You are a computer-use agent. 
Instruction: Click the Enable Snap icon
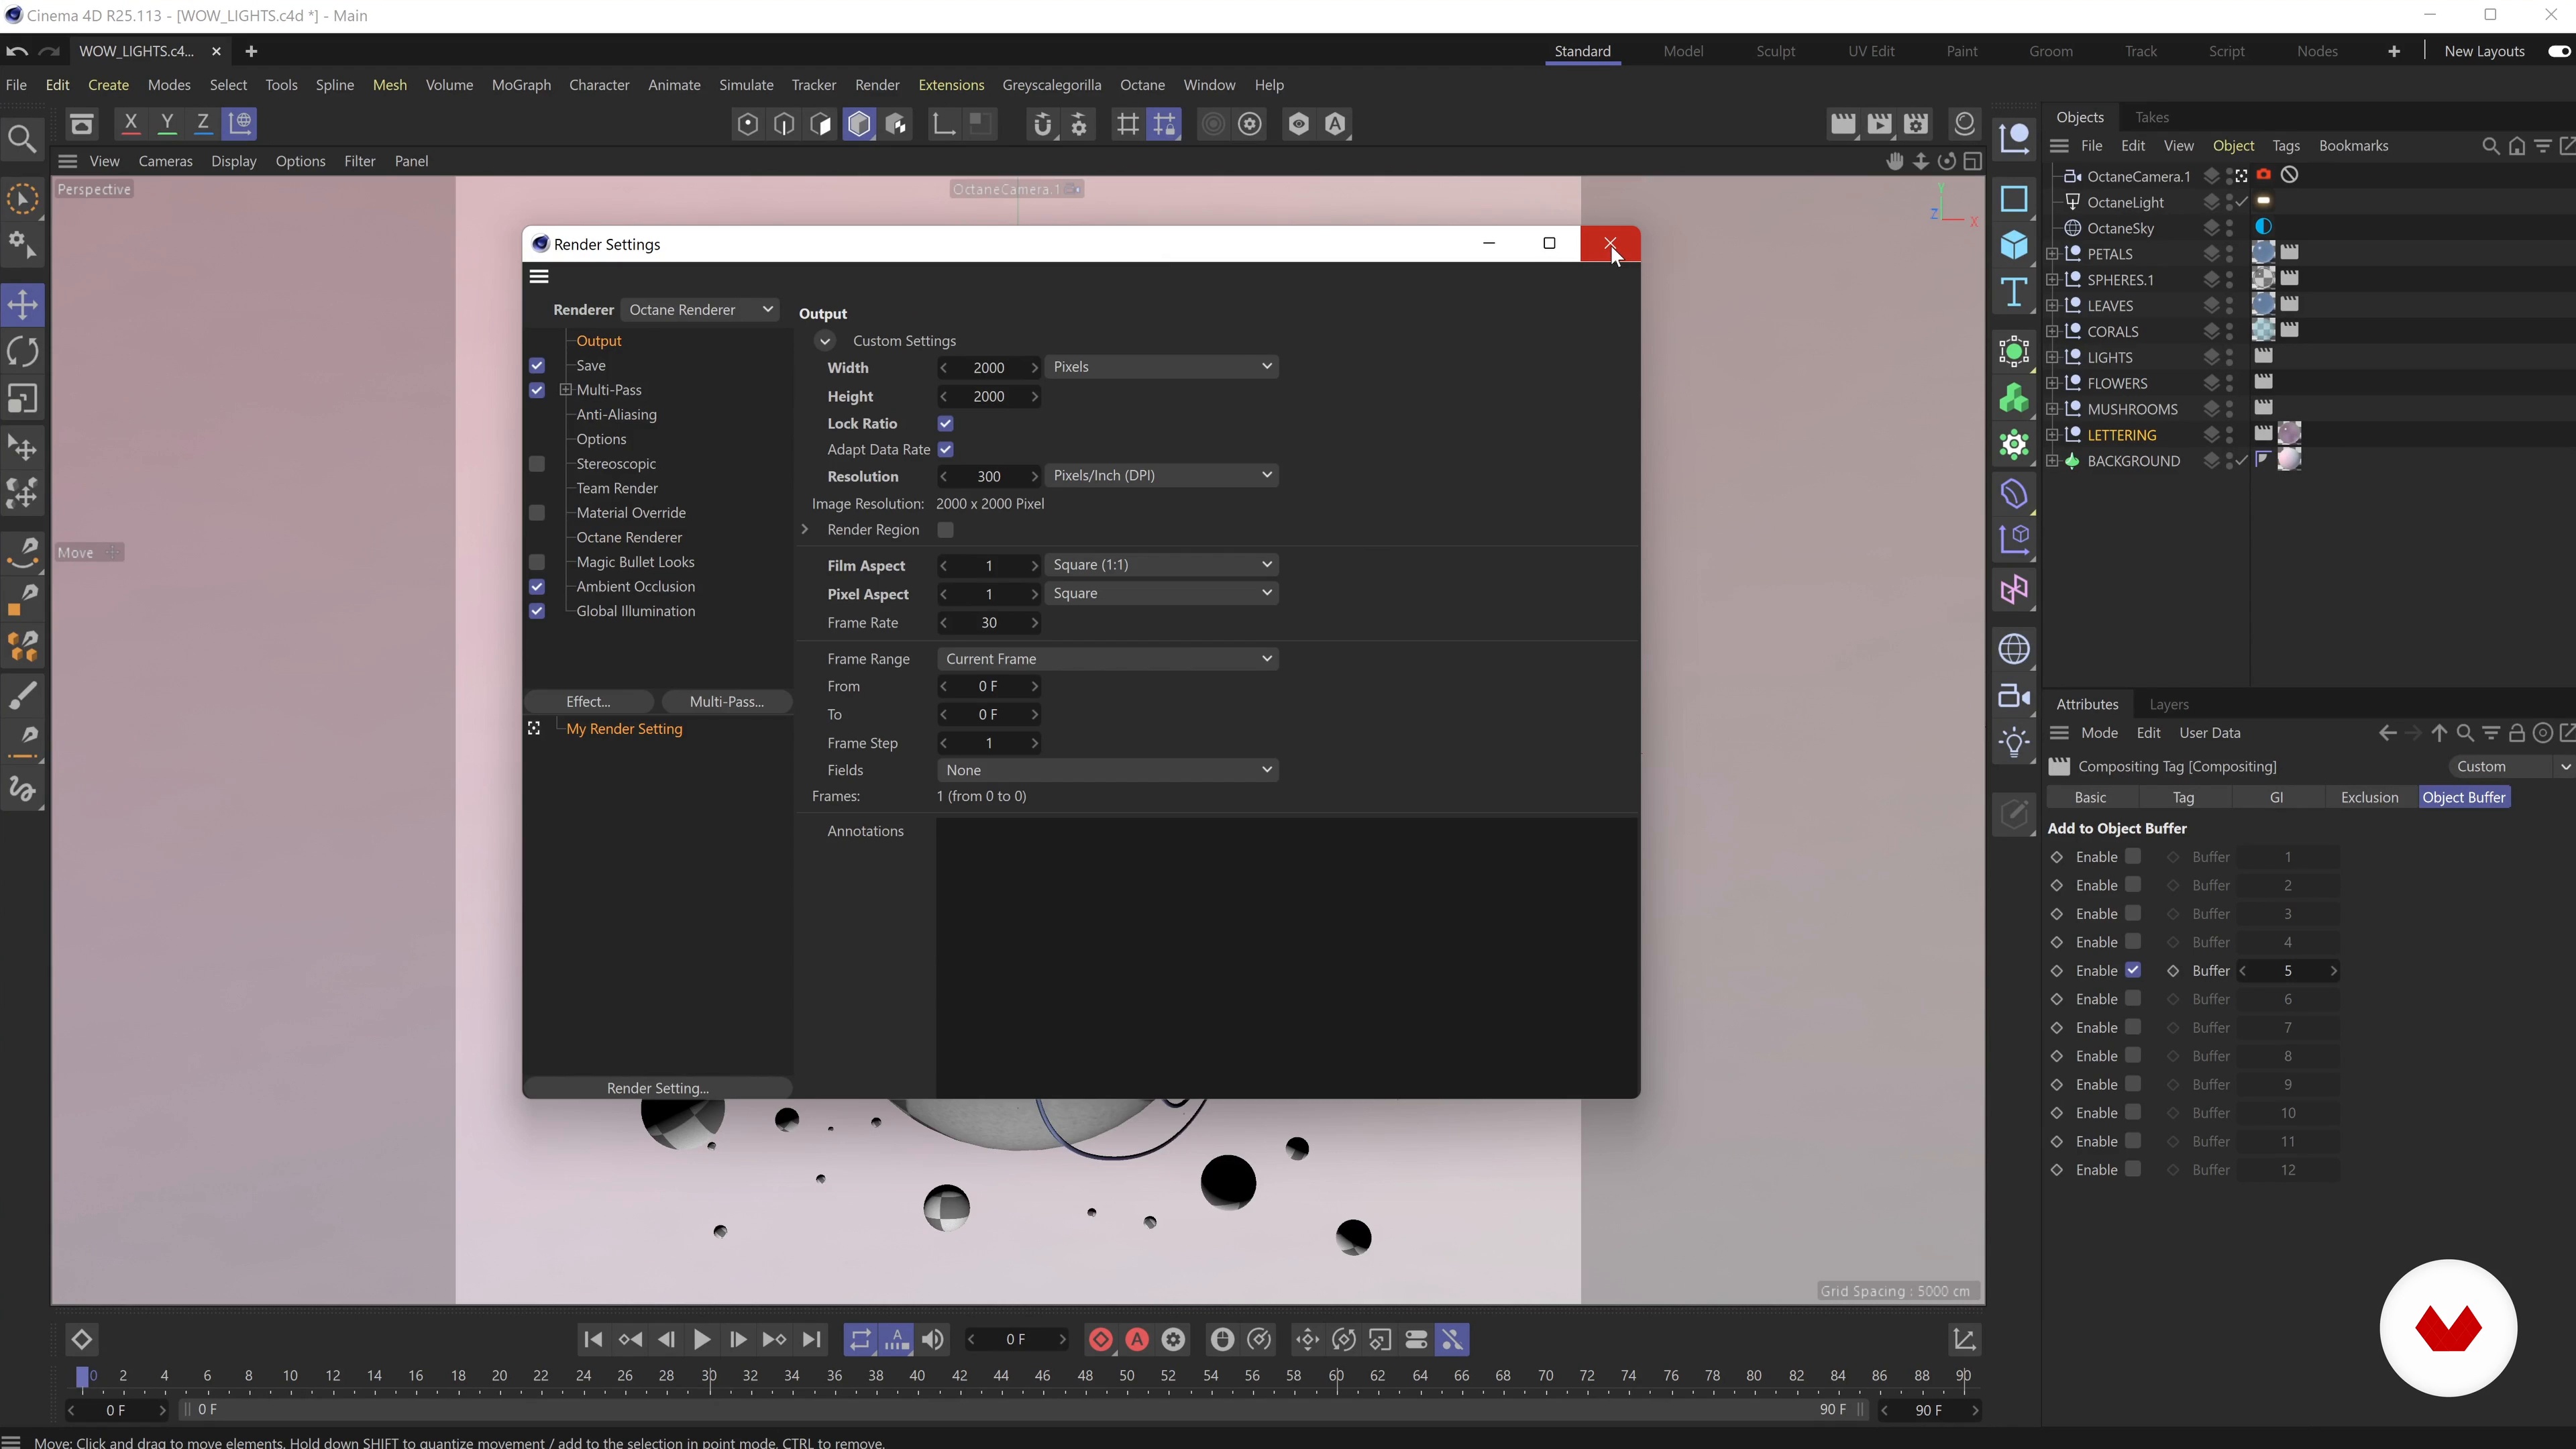click(1042, 124)
